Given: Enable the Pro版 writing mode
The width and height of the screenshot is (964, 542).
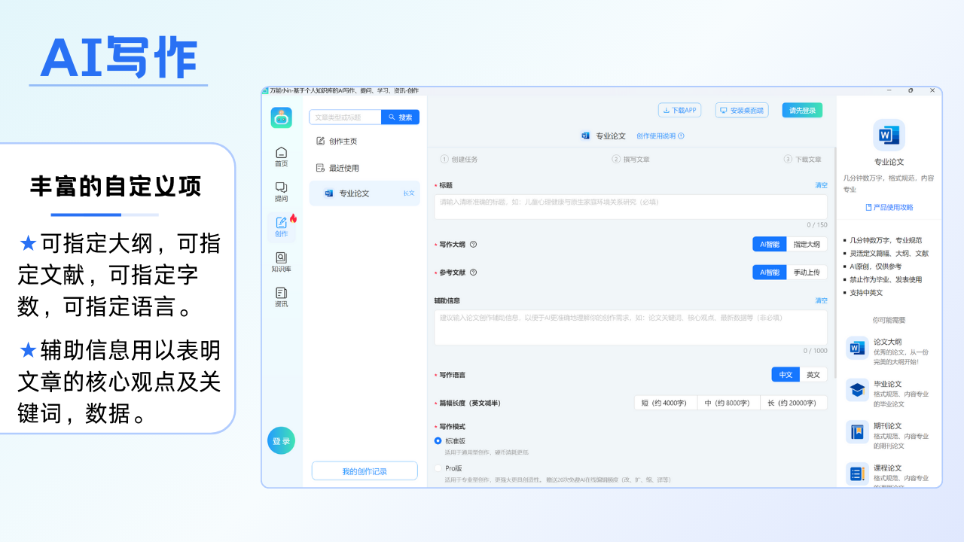Looking at the screenshot, I should pyautogui.click(x=438, y=467).
